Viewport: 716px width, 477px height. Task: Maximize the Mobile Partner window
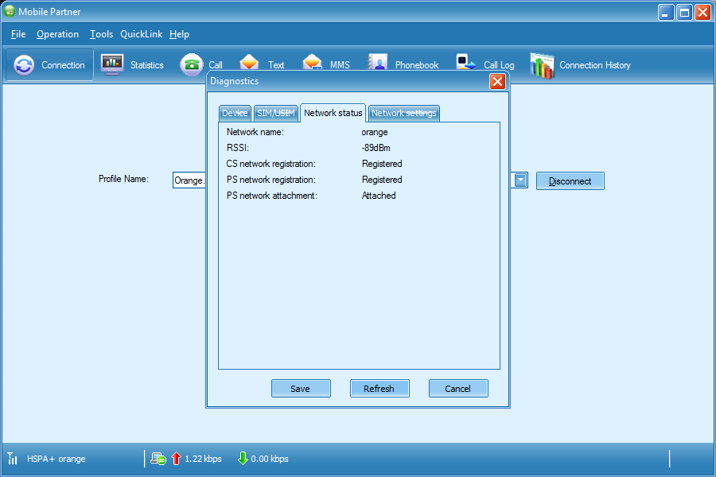[x=684, y=13]
